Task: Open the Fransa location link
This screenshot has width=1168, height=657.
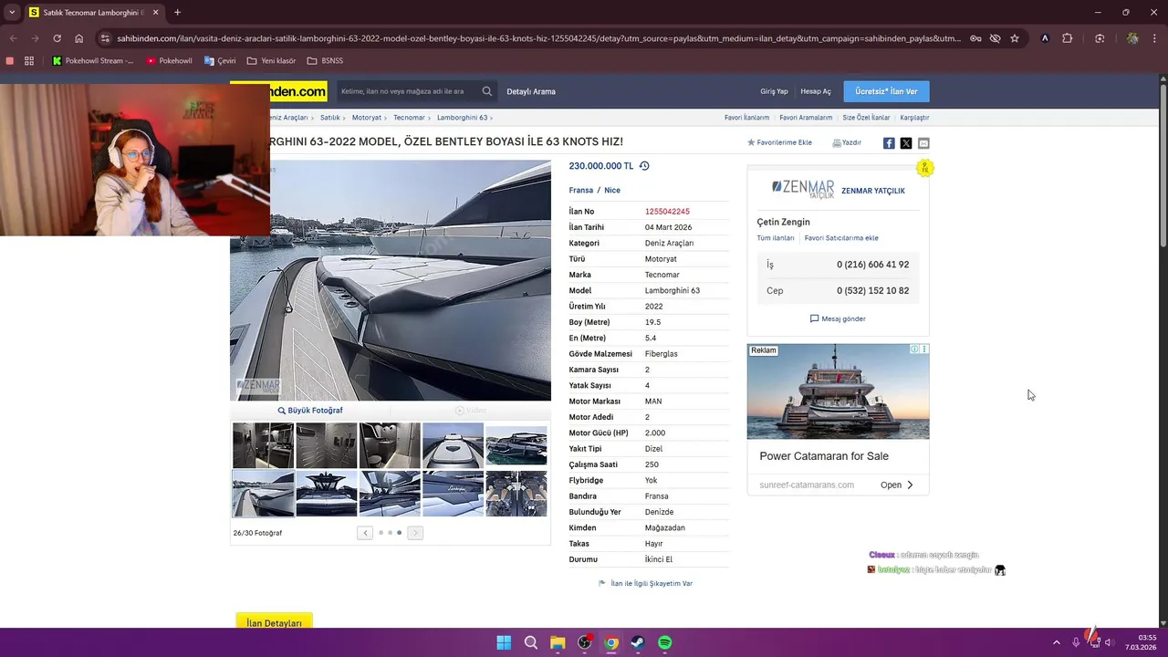Action: pyautogui.click(x=580, y=191)
